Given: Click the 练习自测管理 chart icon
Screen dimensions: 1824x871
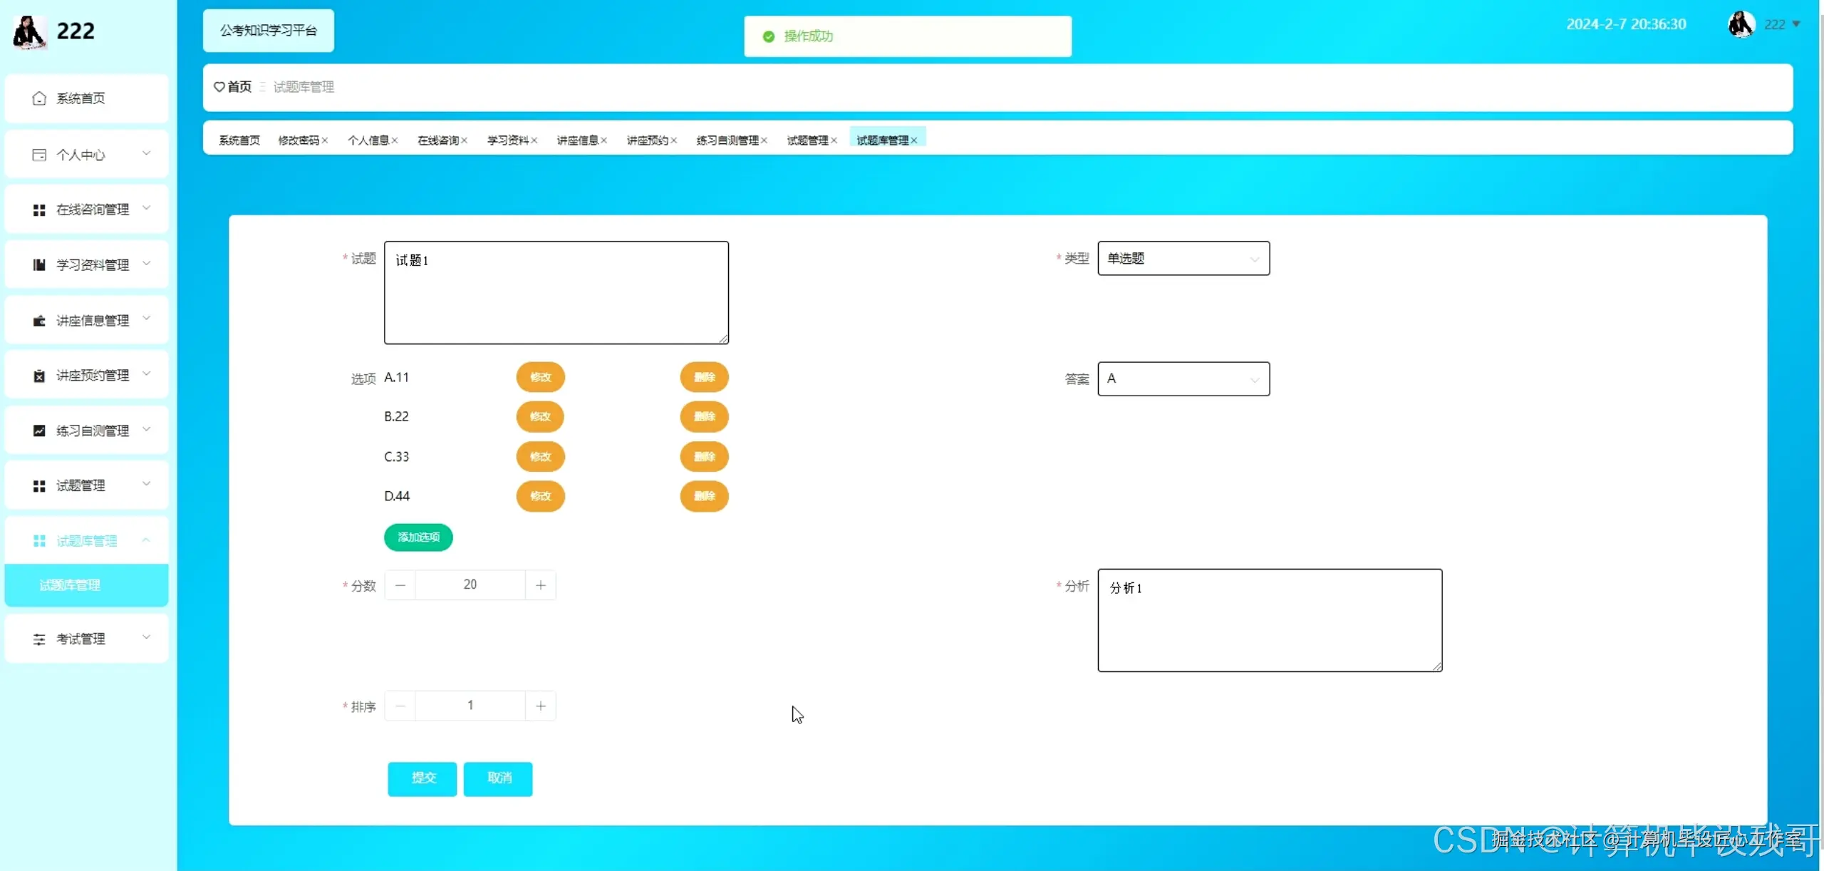Looking at the screenshot, I should (x=39, y=431).
